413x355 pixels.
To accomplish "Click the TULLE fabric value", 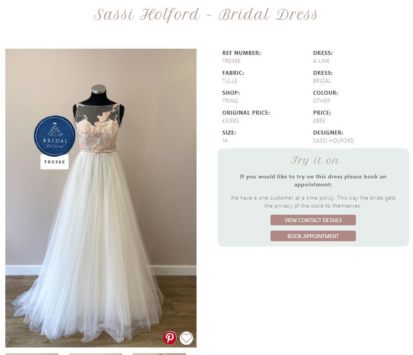I will (x=230, y=81).
